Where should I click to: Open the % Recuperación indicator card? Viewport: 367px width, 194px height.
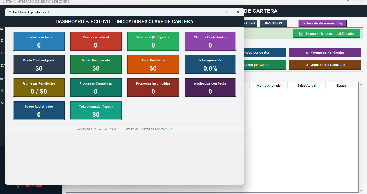[210, 64]
